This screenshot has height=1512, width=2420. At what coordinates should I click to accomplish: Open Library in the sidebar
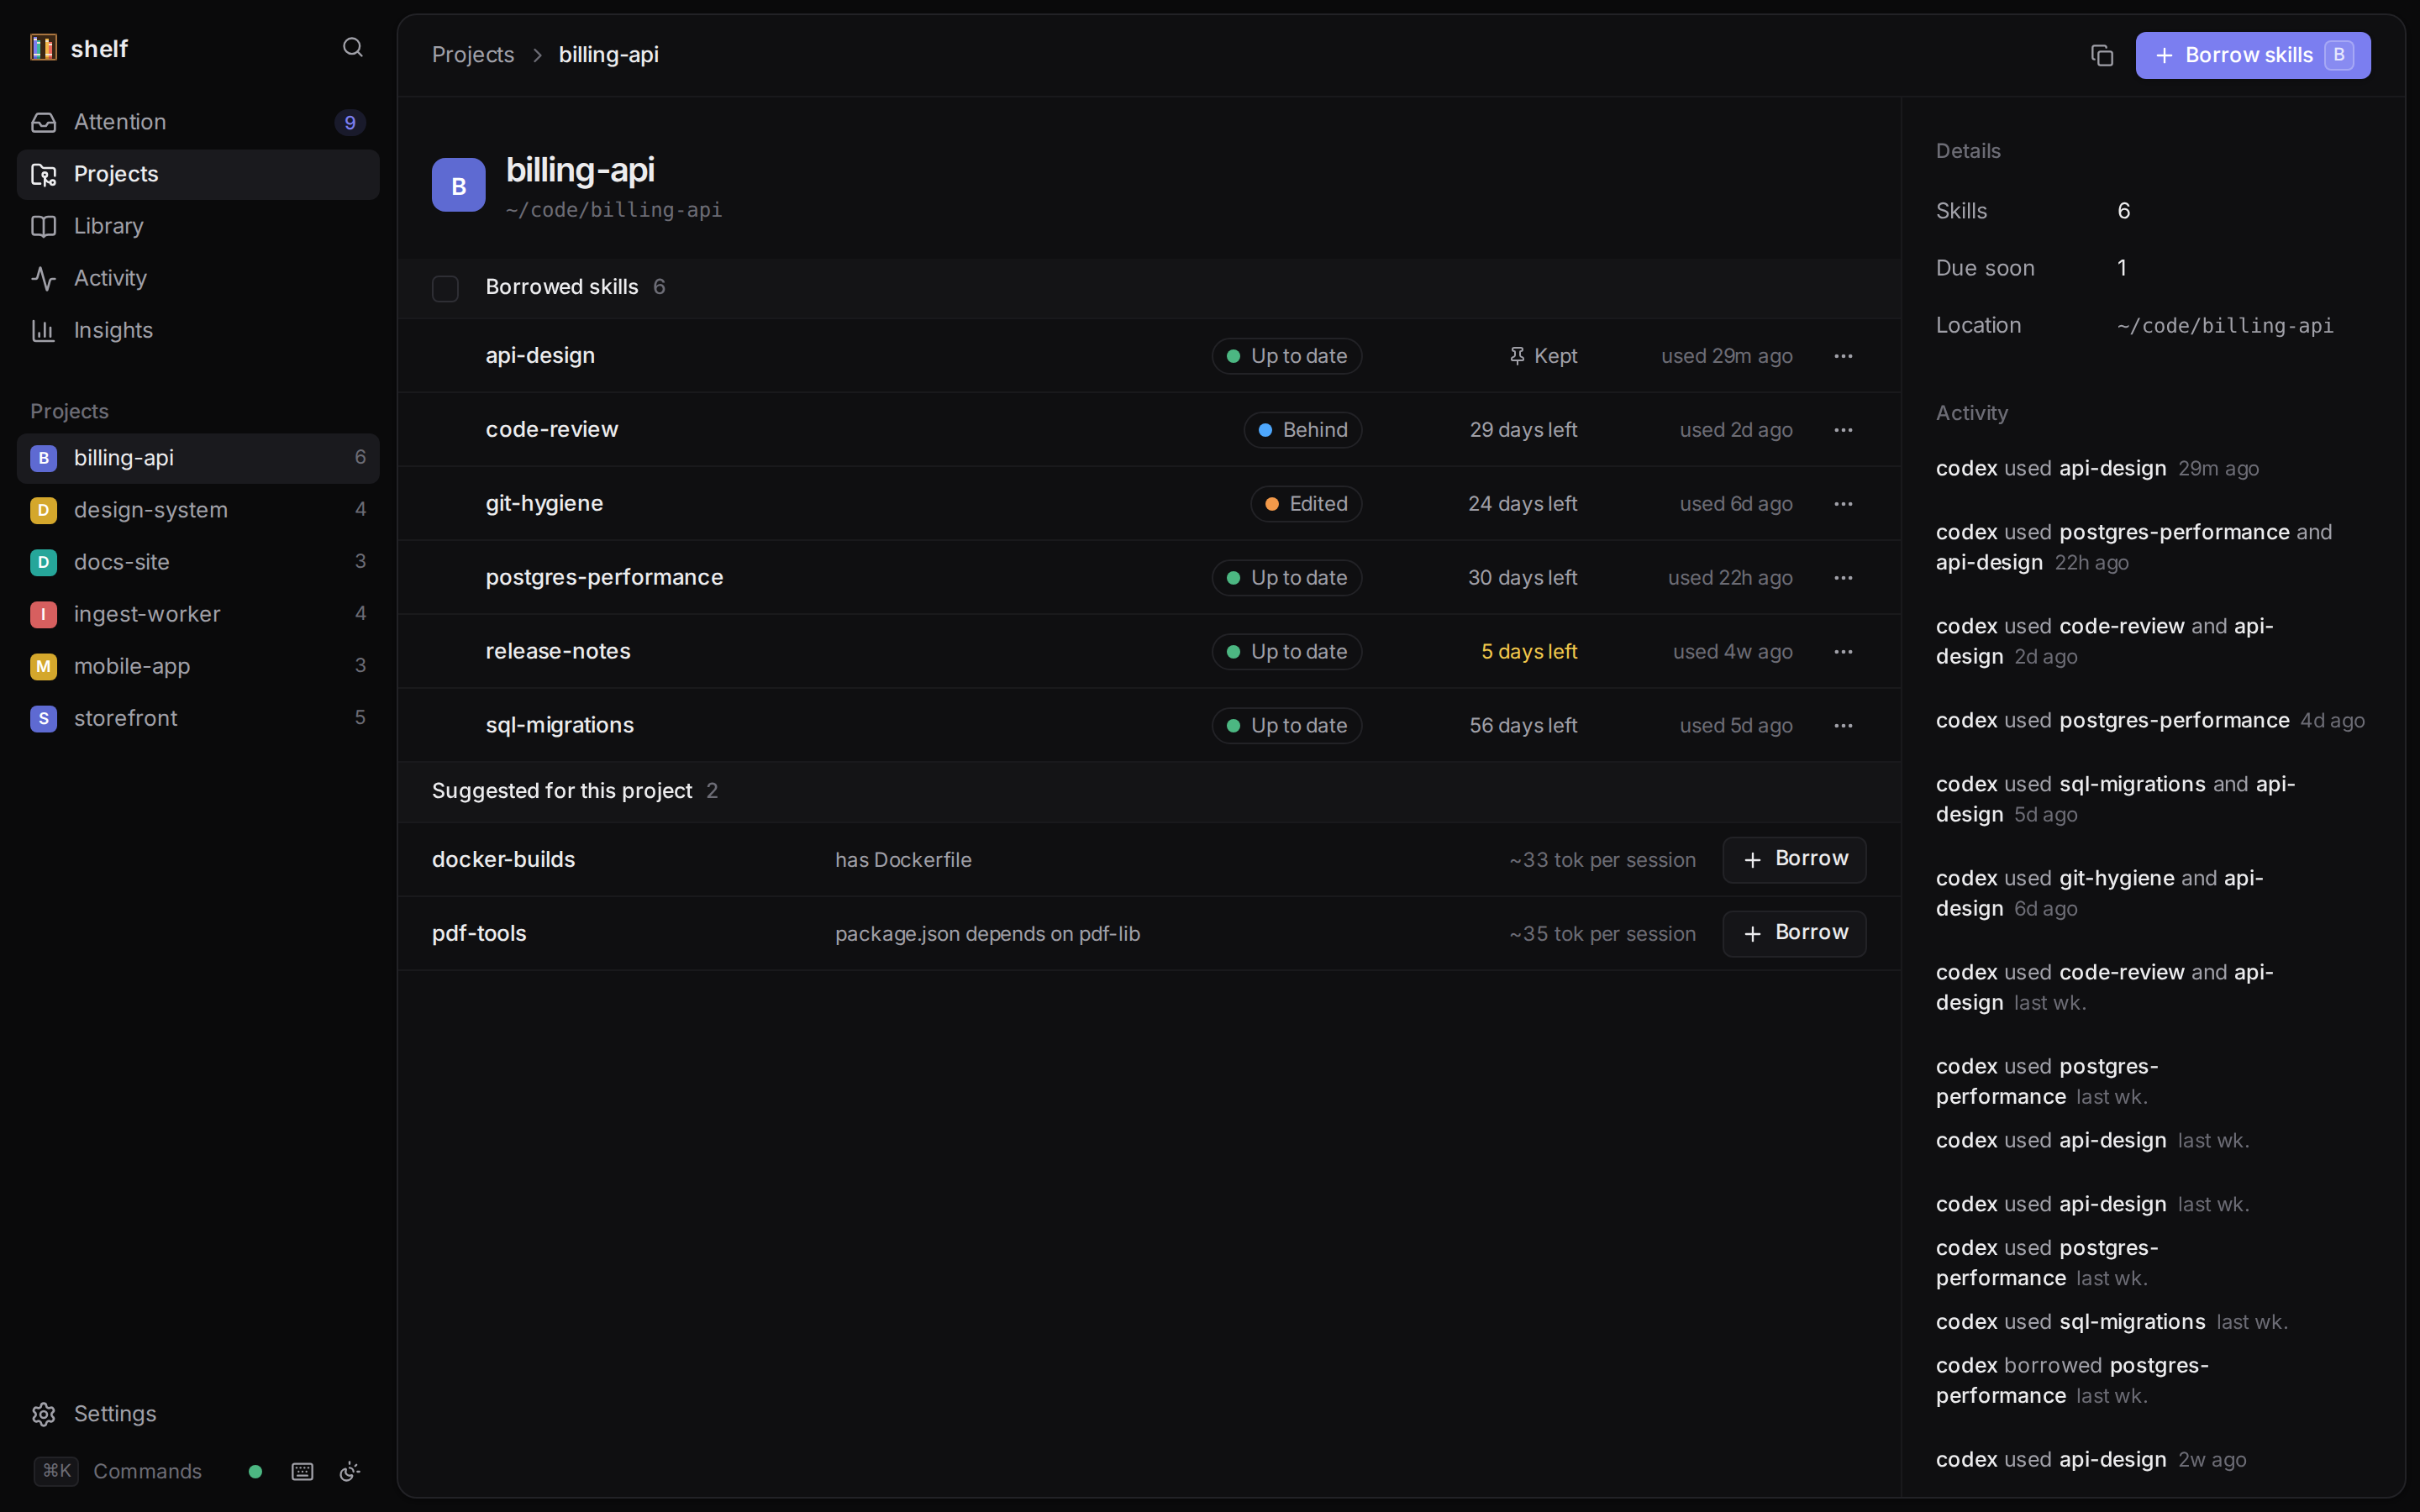[198, 226]
